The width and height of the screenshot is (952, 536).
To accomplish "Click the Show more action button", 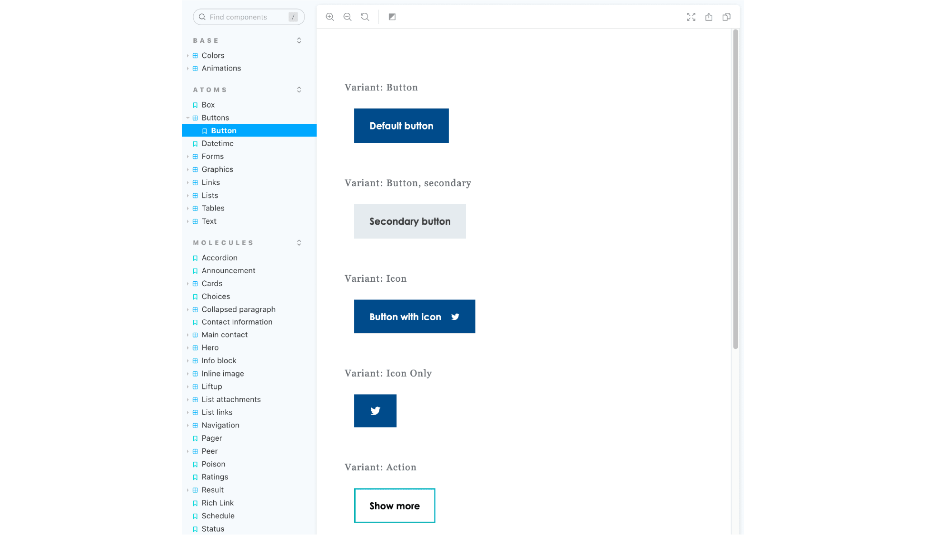I will (395, 506).
